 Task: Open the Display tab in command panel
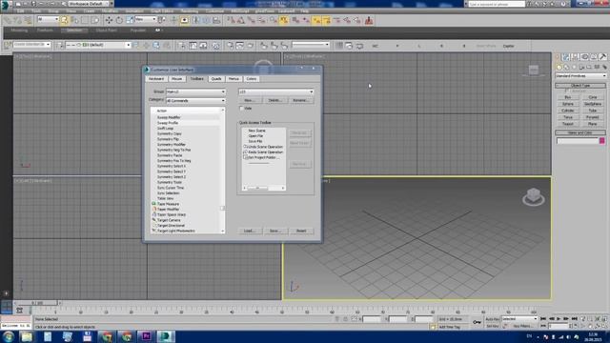click(x=594, y=57)
